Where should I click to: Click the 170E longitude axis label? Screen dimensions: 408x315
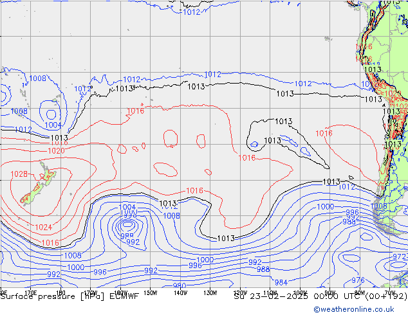click(31, 293)
